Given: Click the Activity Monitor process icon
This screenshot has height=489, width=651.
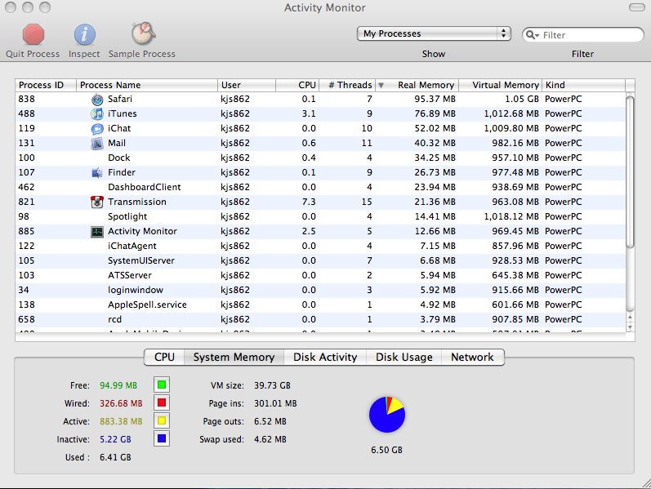Looking at the screenshot, I should (97, 232).
